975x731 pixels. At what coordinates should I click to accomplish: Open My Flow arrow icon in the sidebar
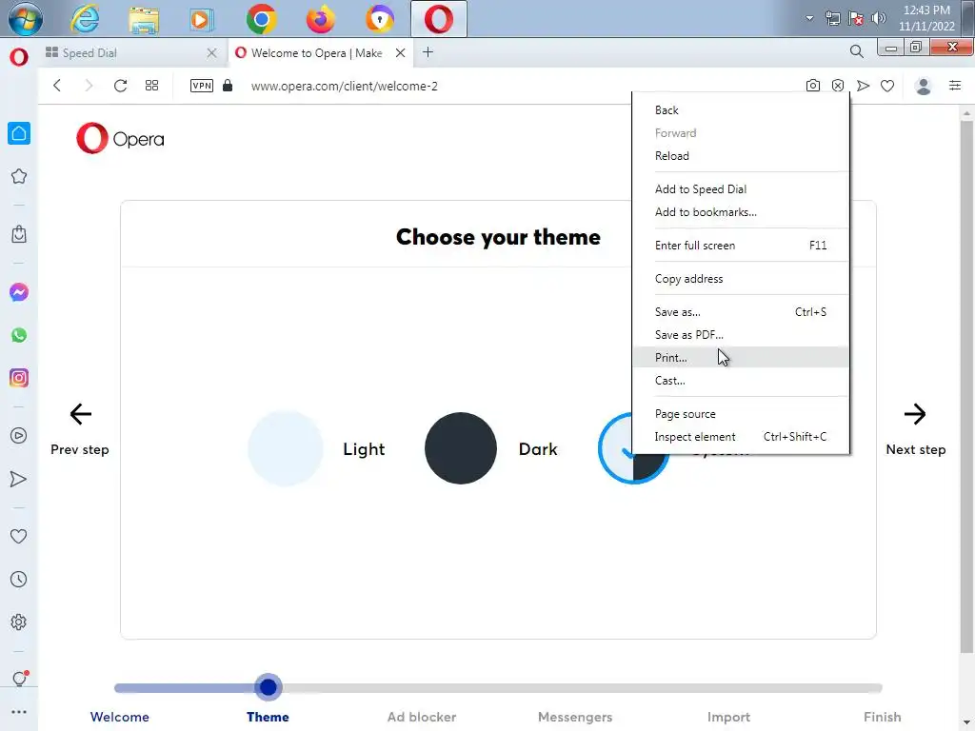tap(19, 479)
